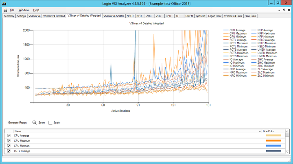Select the Summary tab
This screenshot has width=293, height=164.
pos(9,16)
